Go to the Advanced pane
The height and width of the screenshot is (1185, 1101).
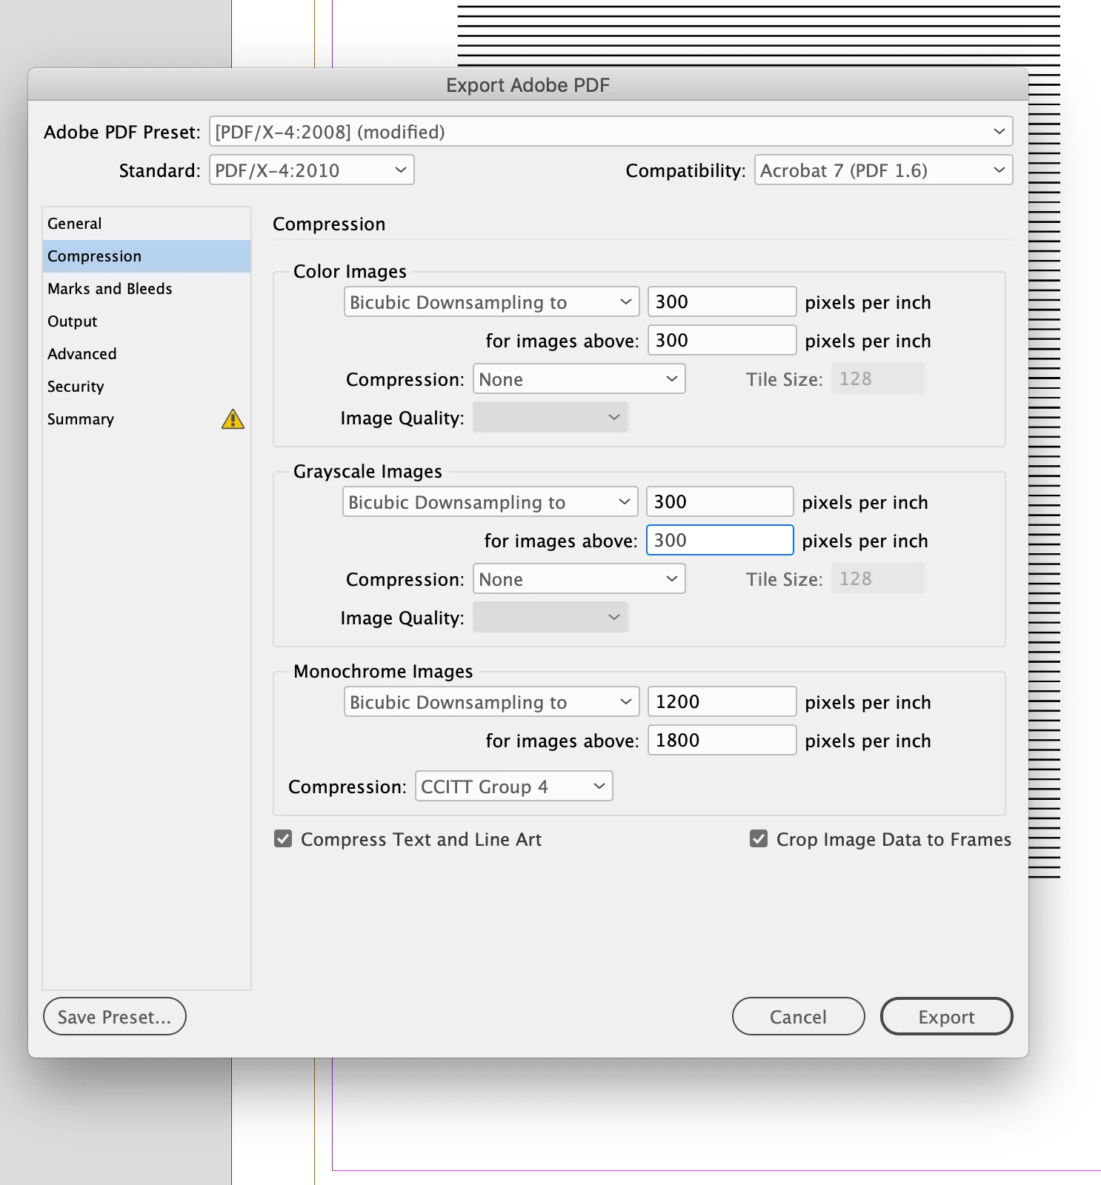pyautogui.click(x=147, y=354)
